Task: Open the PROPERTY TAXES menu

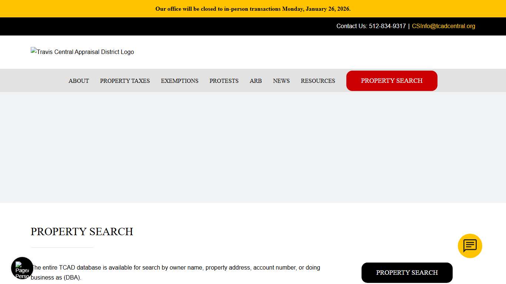Action: 125,81
